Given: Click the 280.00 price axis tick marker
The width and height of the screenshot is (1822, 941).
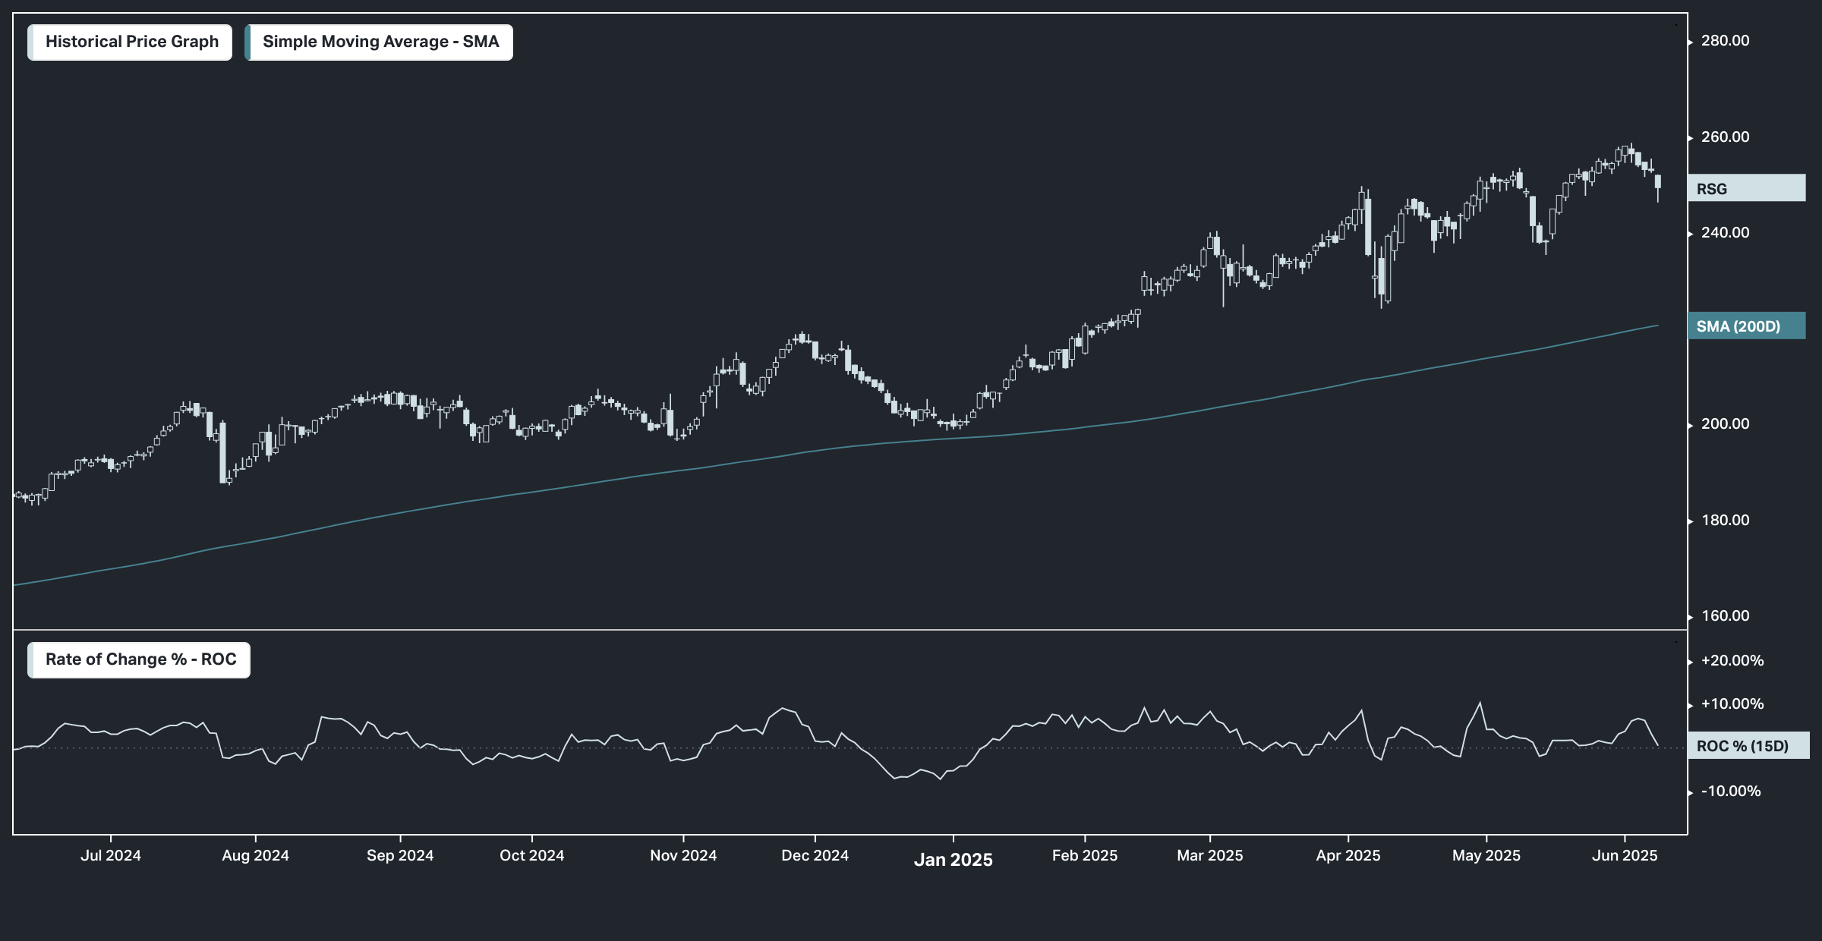Looking at the screenshot, I should (x=1691, y=42).
